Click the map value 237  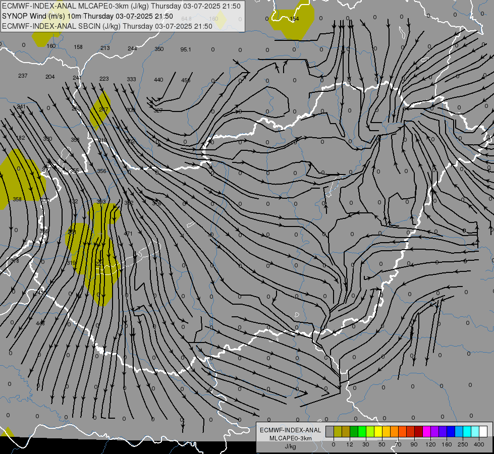(23, 76)
